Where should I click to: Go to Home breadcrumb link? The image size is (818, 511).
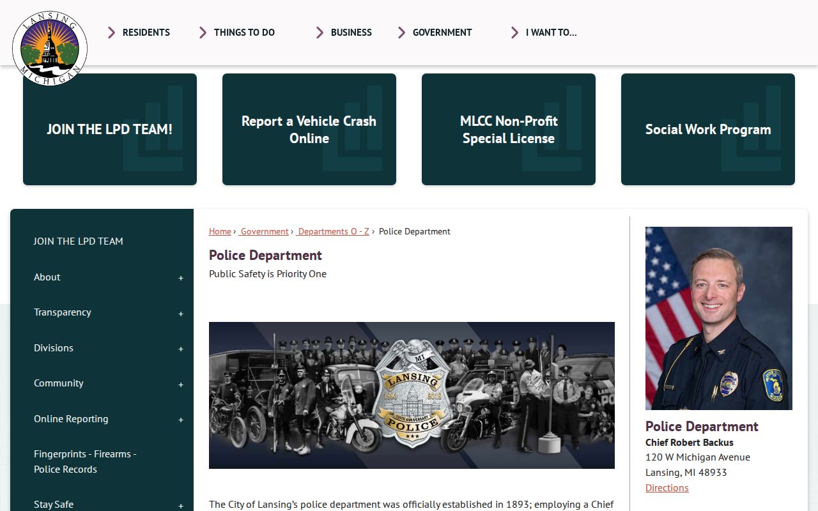click(220, 231)
